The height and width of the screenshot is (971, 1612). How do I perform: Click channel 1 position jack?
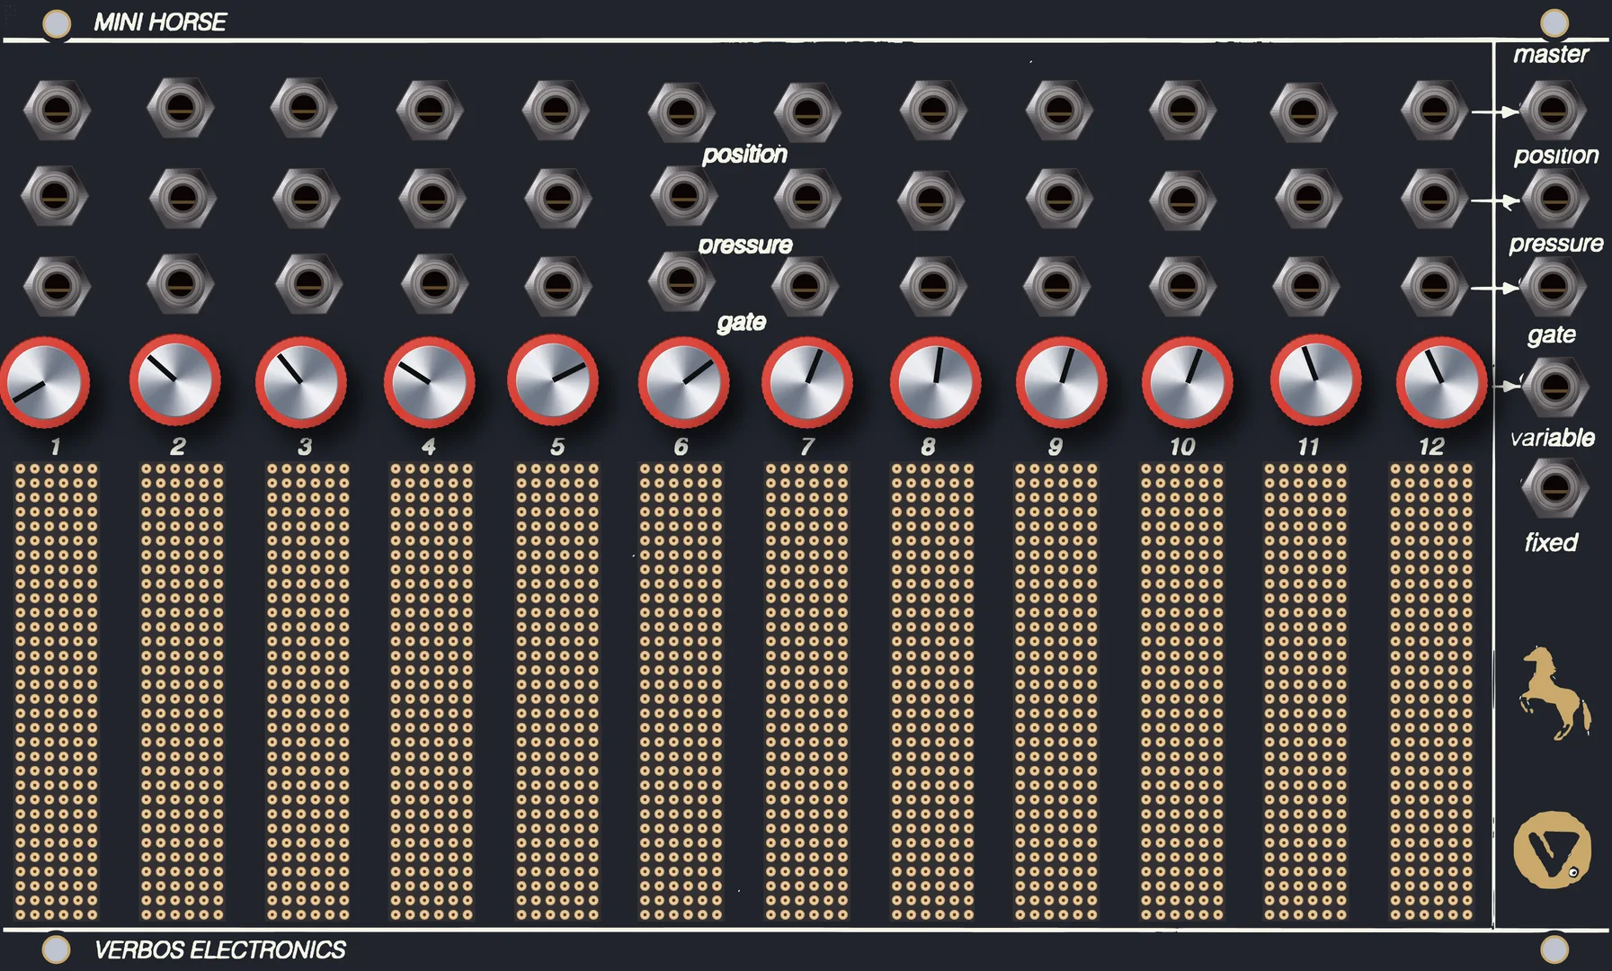pyautogui.click(x=57, y=111)
